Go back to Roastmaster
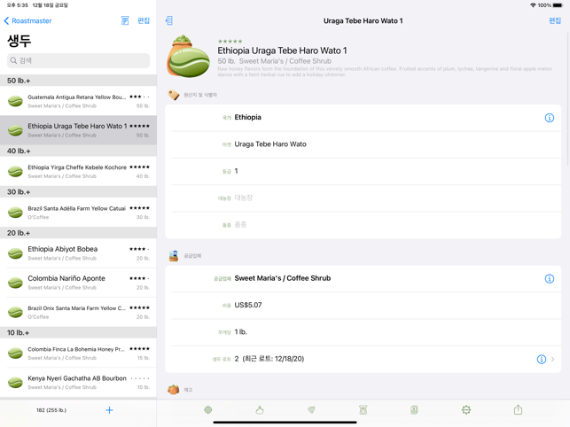The image size is (570, 427). coord(27,20)
